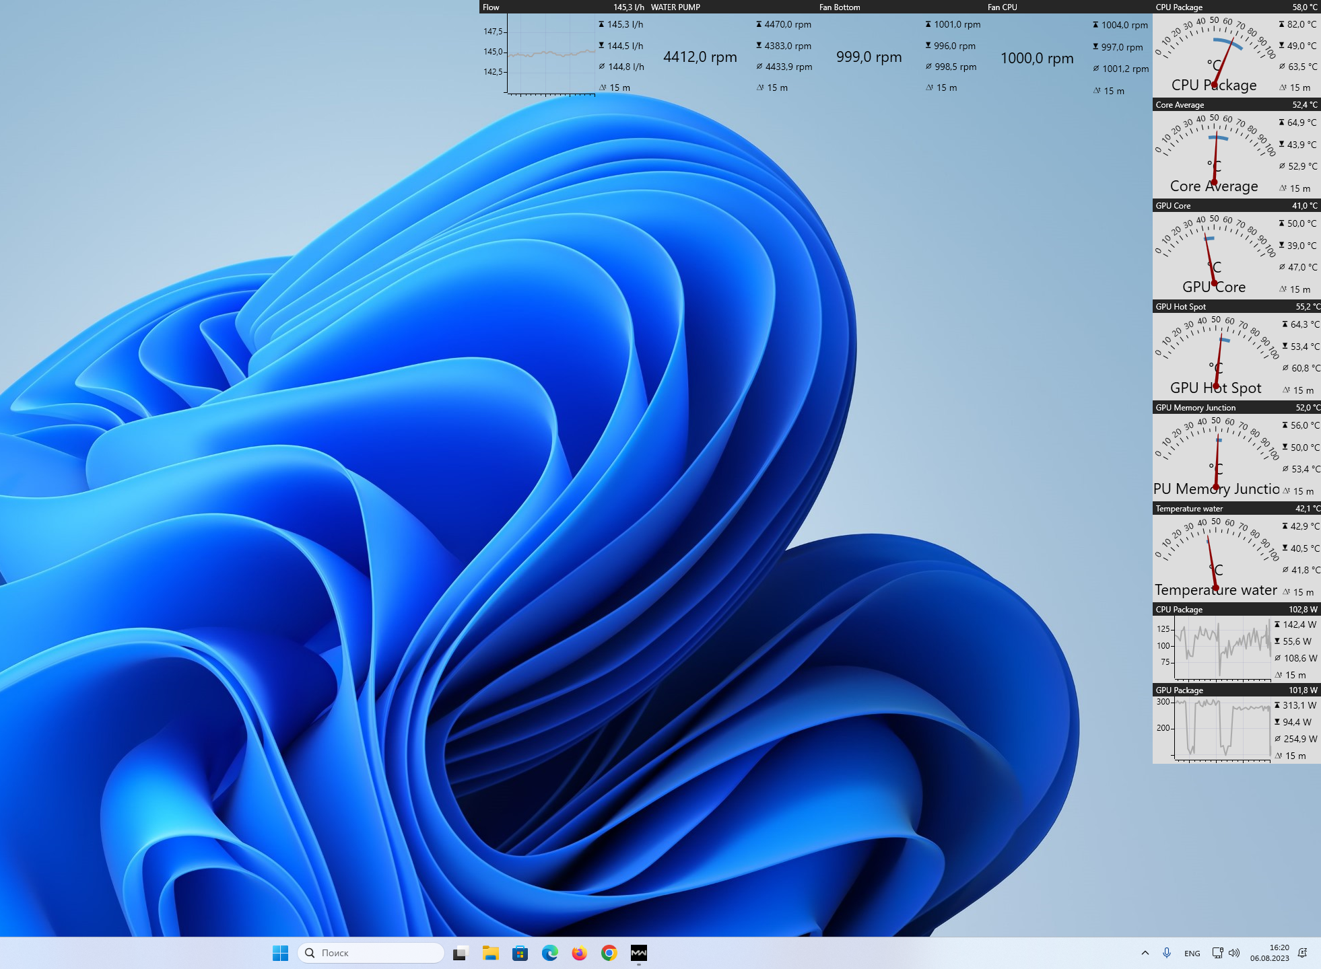Open Microsoft Edge browser
The width and height of the screenshot is (1321, 969).
549,953
